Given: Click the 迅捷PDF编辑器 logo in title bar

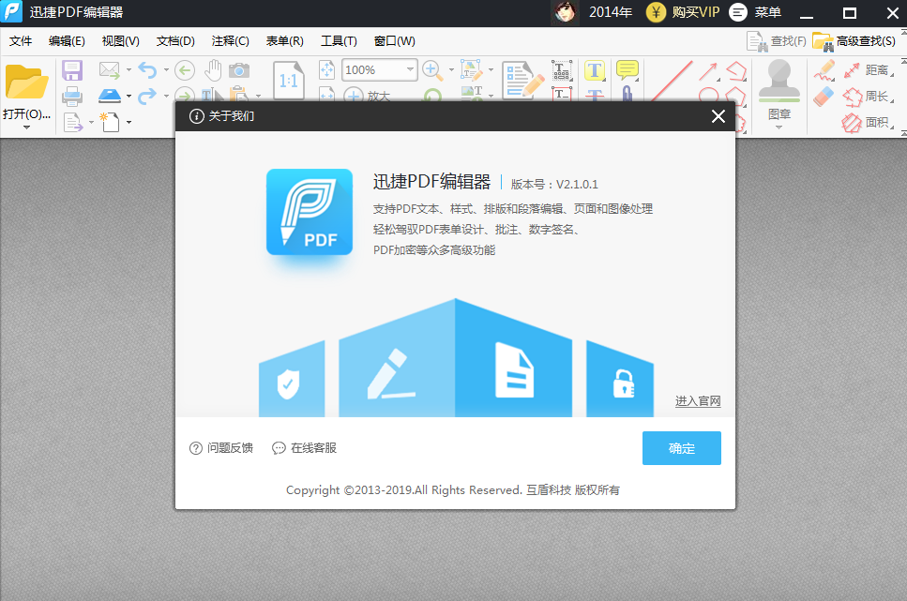Looking at the screenshot, I should pos(11,11).
